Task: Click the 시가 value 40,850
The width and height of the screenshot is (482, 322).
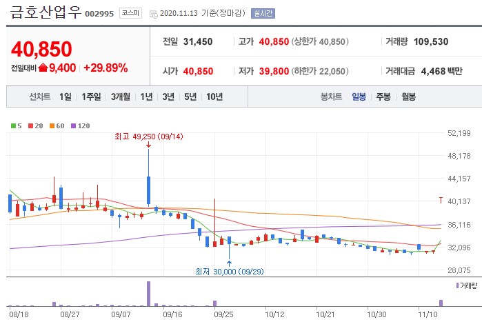Action: [x=198, y=71]
